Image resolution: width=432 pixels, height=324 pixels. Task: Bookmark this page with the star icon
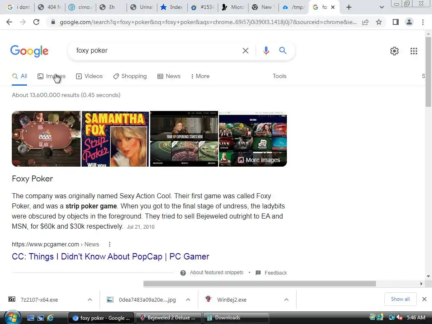[x=379, y=22]
